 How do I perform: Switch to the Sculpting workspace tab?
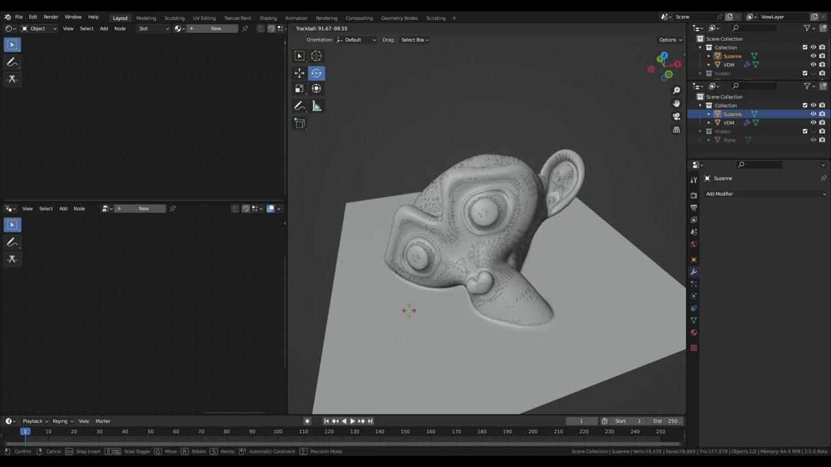[174, 18]
